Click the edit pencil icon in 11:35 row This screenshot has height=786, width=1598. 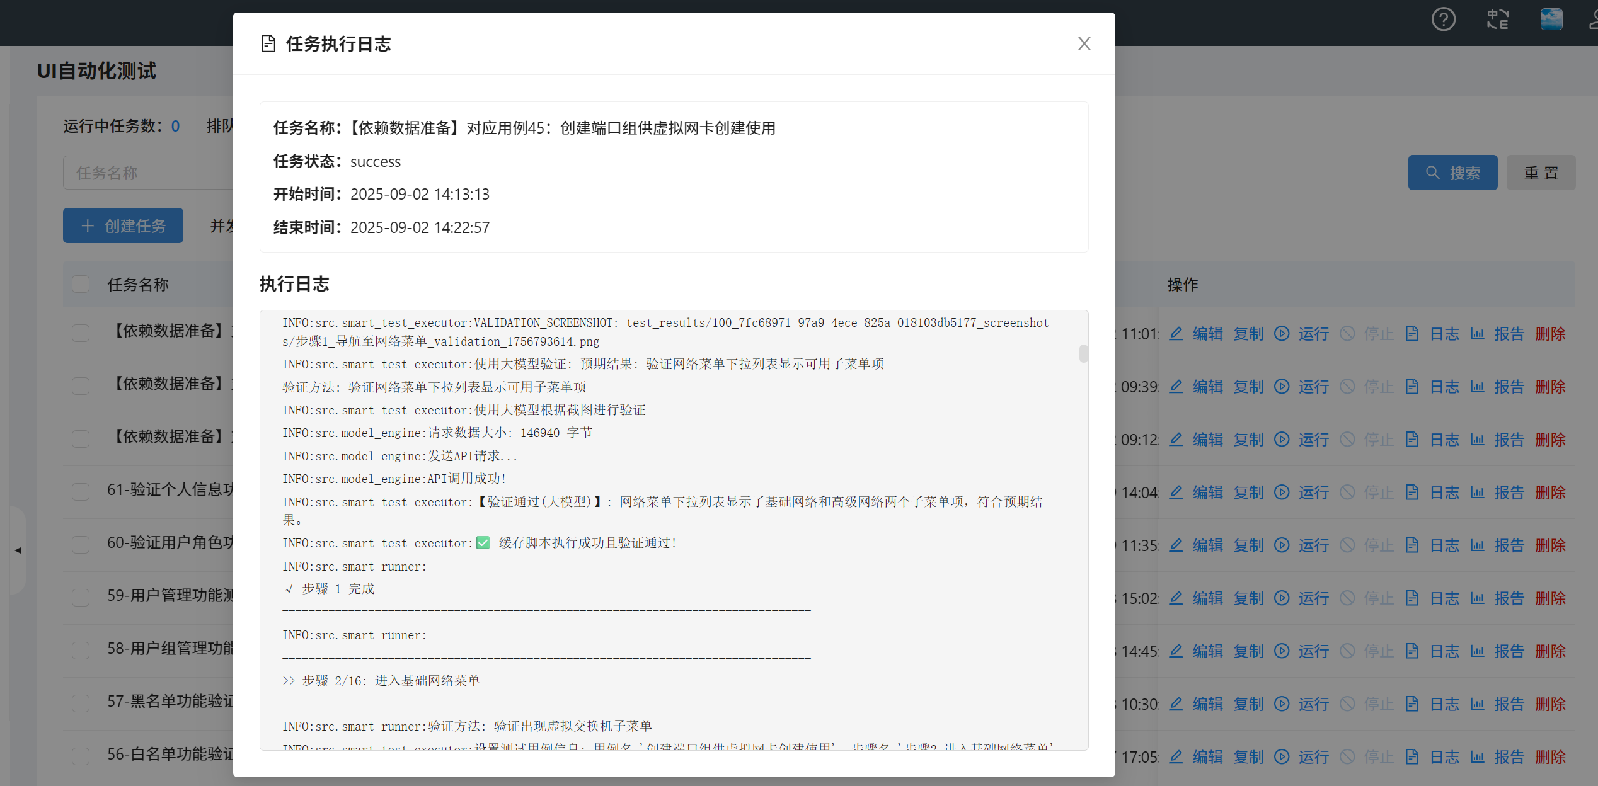[x=1176, y=545]
